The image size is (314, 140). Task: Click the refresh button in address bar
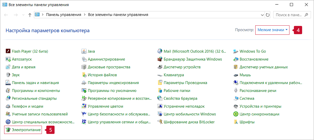(x=267, y=15)
